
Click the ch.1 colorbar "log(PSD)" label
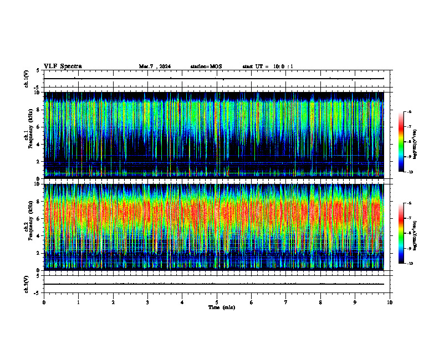tap(415, 145)
